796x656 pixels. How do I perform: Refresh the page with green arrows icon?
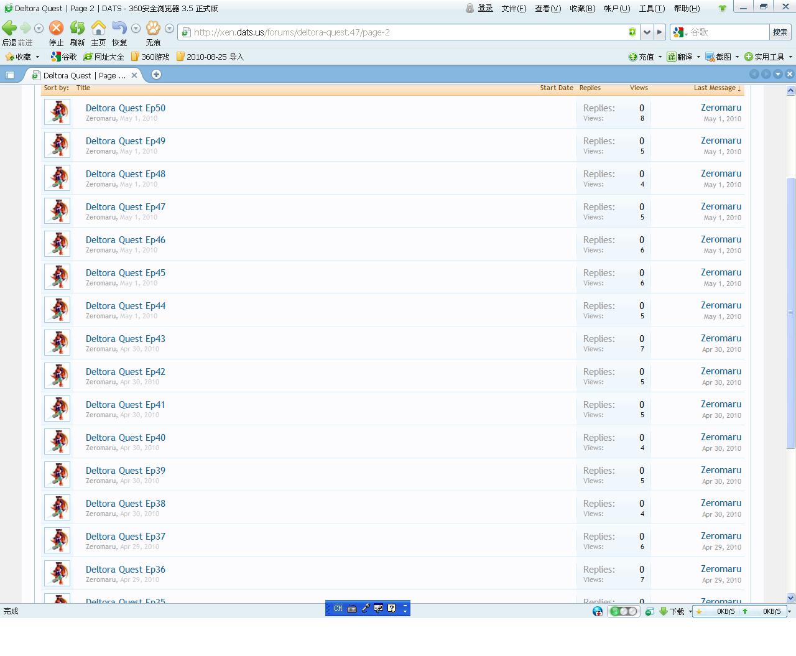(77, 29)
